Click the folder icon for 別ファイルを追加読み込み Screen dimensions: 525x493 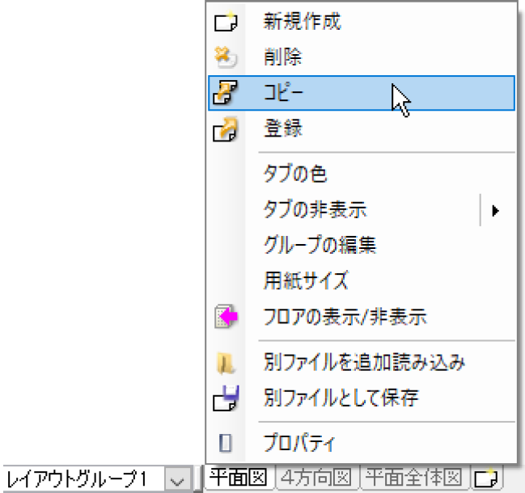[226, 363]
